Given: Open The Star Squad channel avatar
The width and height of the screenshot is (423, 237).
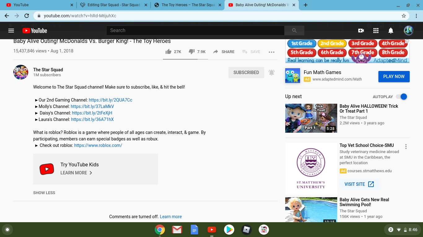Looking at the screenshot, I should [21, 72].
